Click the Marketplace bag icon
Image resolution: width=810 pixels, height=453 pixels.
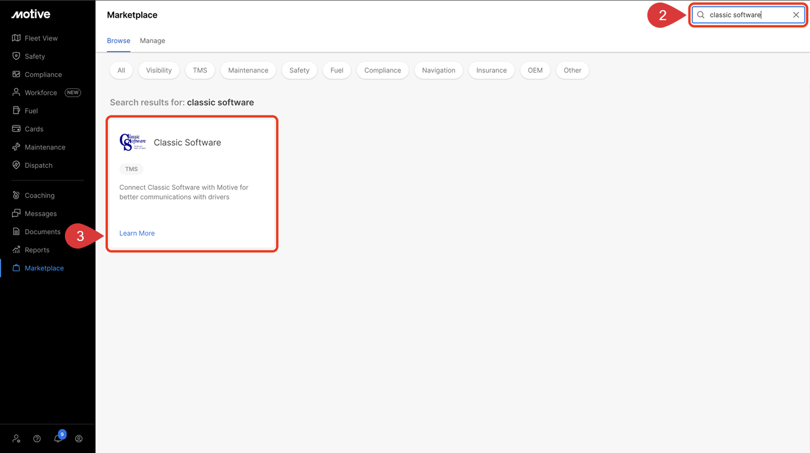16,268
